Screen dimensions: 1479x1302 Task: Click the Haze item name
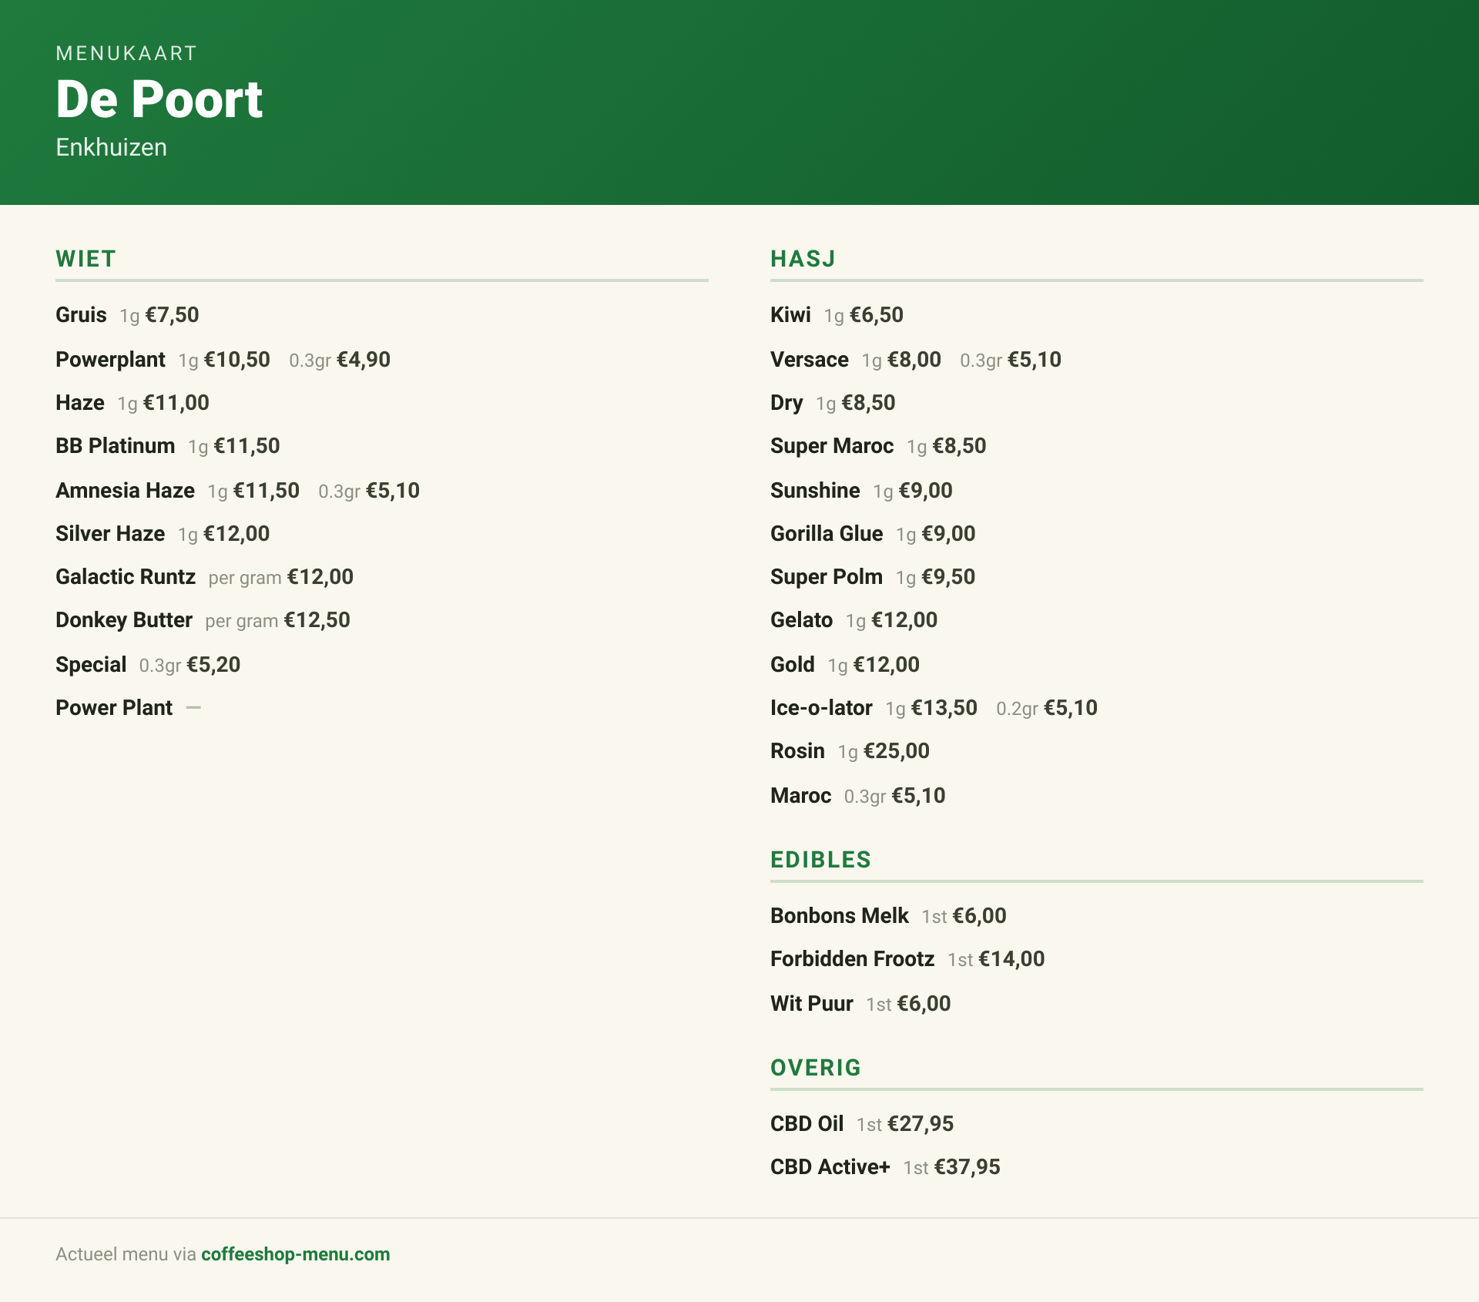80,403
